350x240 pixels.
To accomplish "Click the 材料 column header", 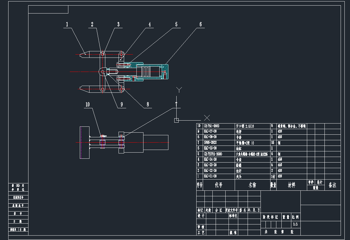I will 292,185.
